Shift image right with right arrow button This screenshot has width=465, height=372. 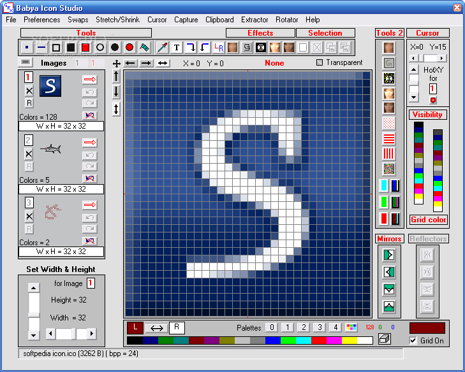click(x=146, y=63)
